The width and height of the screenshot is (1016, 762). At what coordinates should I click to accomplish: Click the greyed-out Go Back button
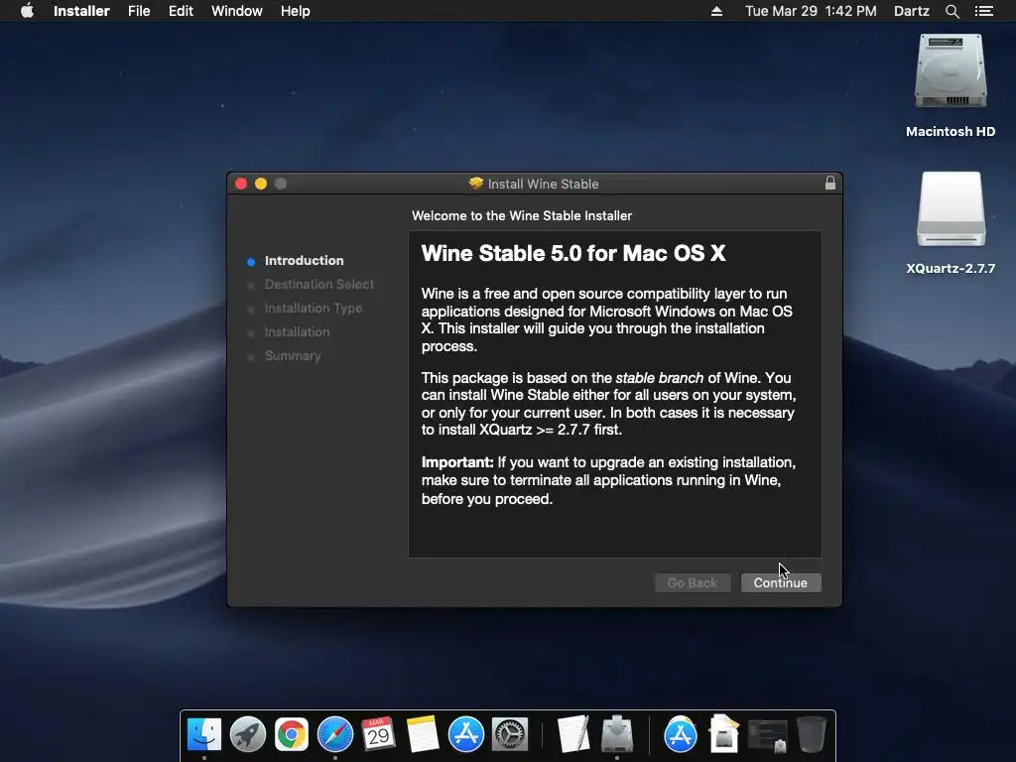(x=693, y=582)
